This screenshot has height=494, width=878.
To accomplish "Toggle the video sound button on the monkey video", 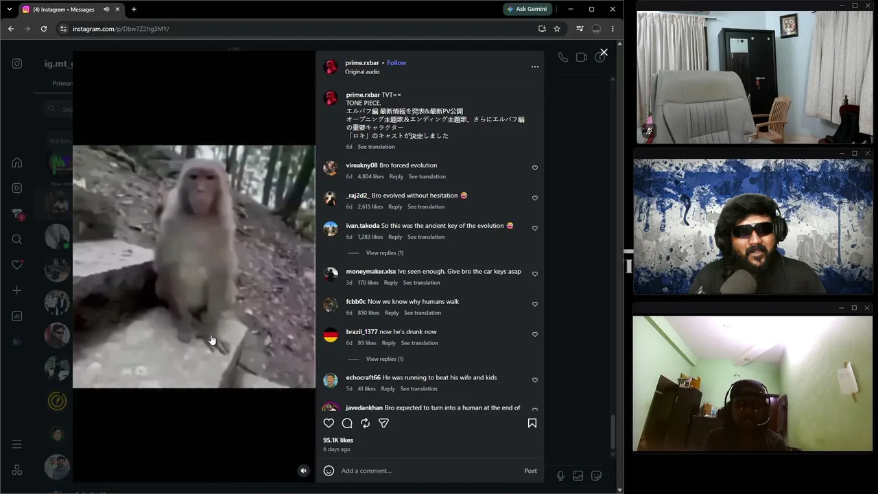I will click(303, 471).
